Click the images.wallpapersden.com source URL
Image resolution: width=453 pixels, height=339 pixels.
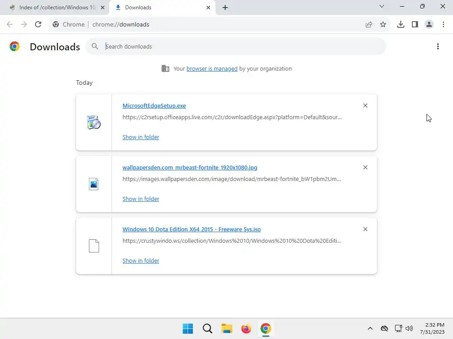pyautogui.click(x=232, y=179)
